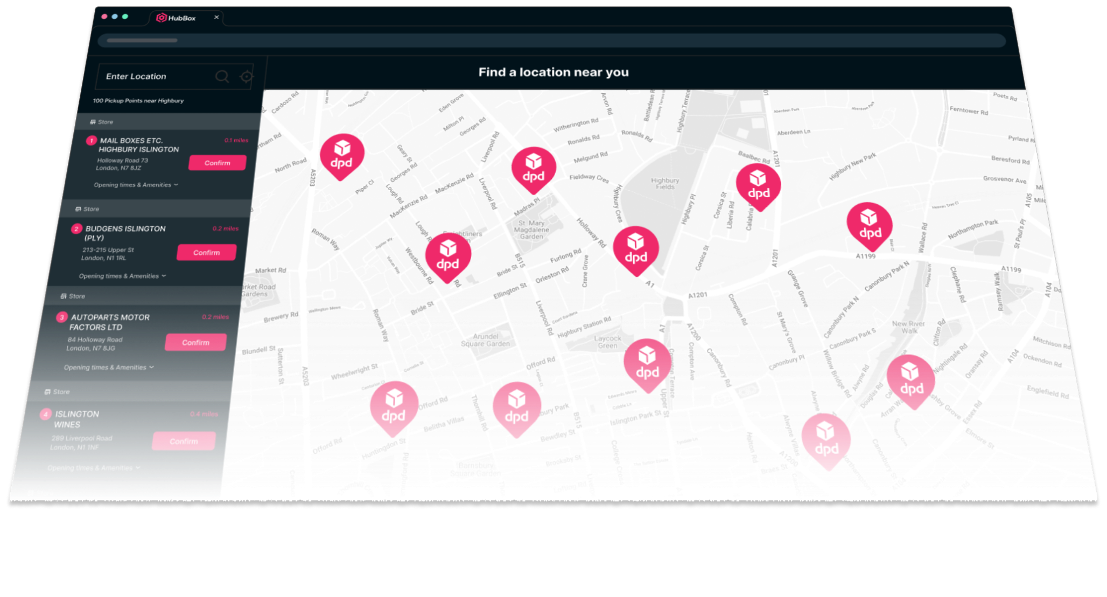Select DPD pin near Nightingale Rd
Image resolution: width=1107 pixels, height=597 pixels.
pos(911,380)
